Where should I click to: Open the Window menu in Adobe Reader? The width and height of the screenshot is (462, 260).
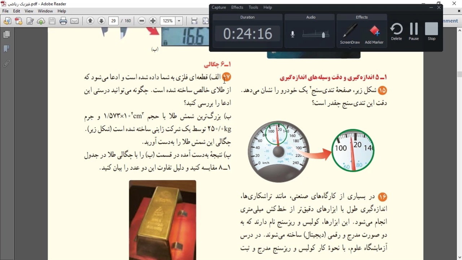[45, 11]
